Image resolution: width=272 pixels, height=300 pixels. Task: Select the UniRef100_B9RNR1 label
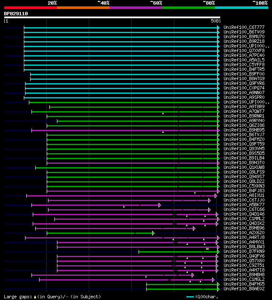[x=244, y=116]
